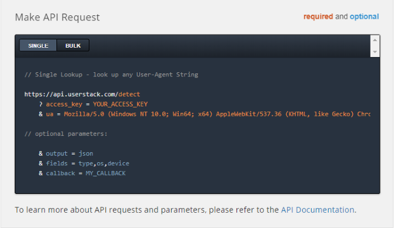Click the YOUR_ACCESS_KEY value
This screenshot has width=394, height=228.
tap(121, 104)
